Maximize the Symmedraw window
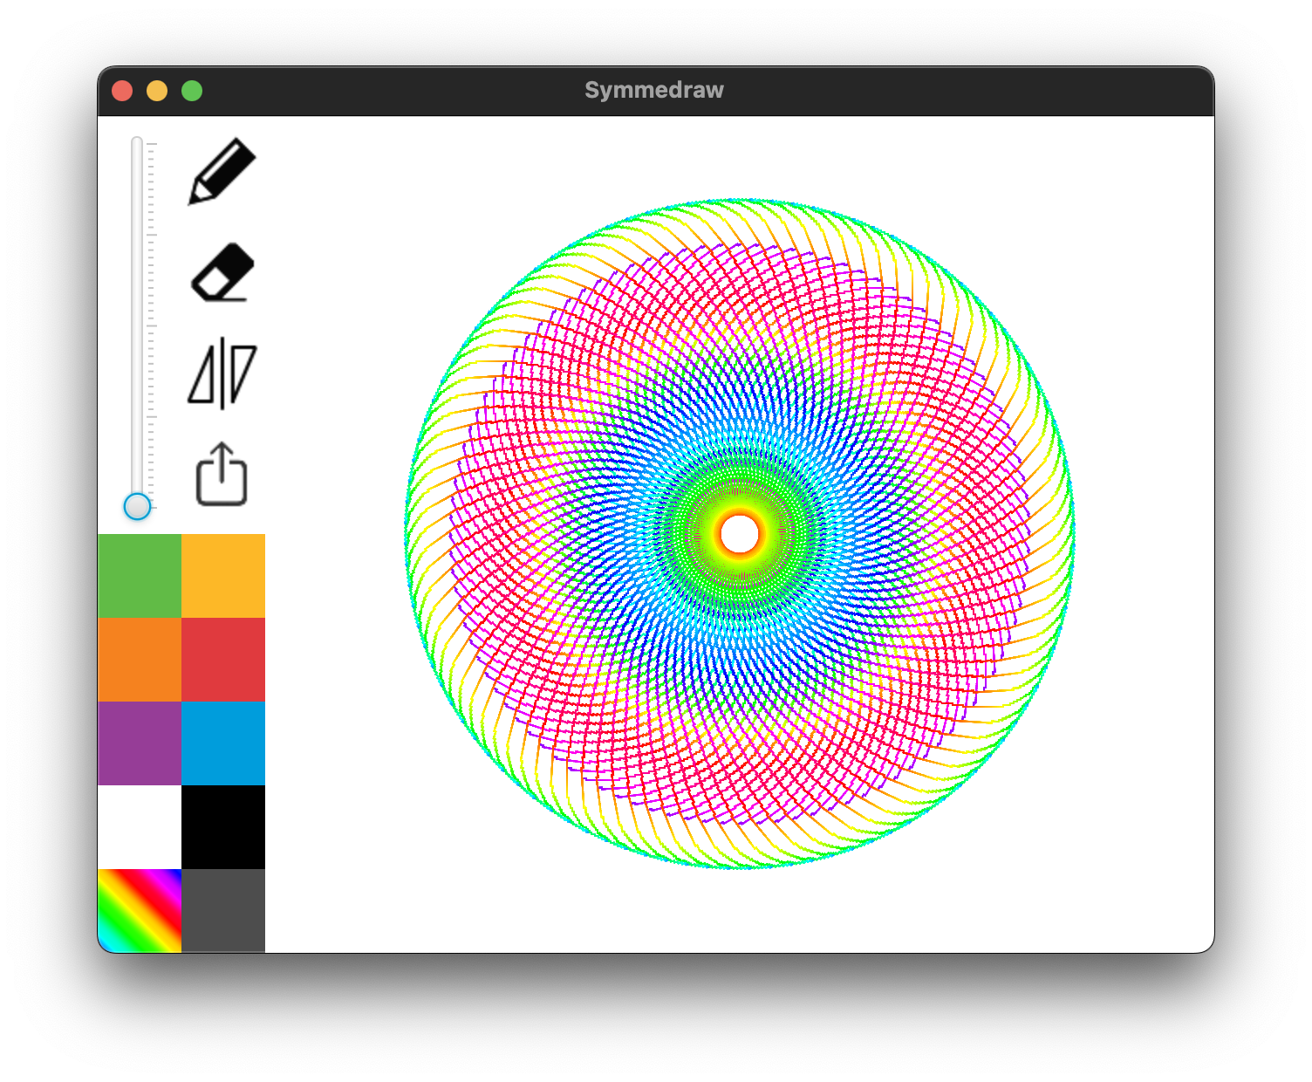Viewport: 1312px width, 1082px height. click(x=192, y=91)
